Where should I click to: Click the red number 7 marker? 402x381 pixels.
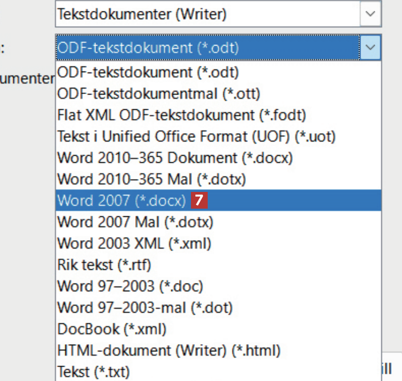pos(199,201)
